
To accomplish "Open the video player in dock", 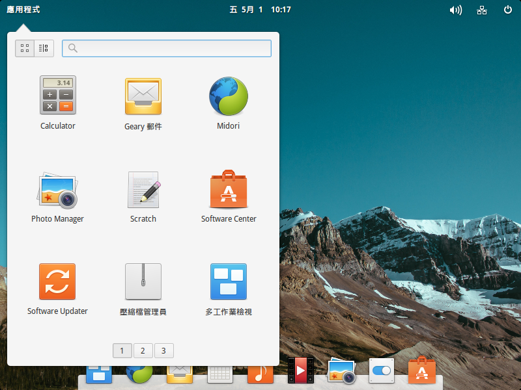I will pos(301,370).
